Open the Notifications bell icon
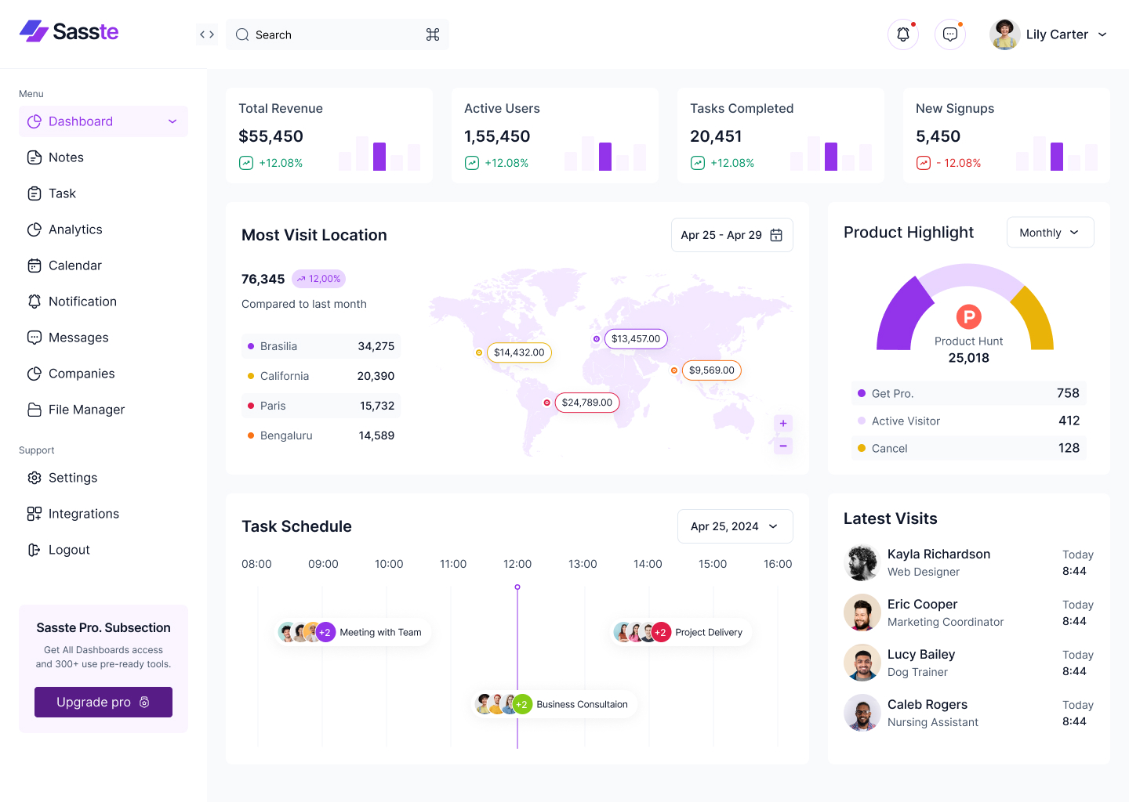The height and width of the screenshot is (802, 1129). click(x=902, y=34)
